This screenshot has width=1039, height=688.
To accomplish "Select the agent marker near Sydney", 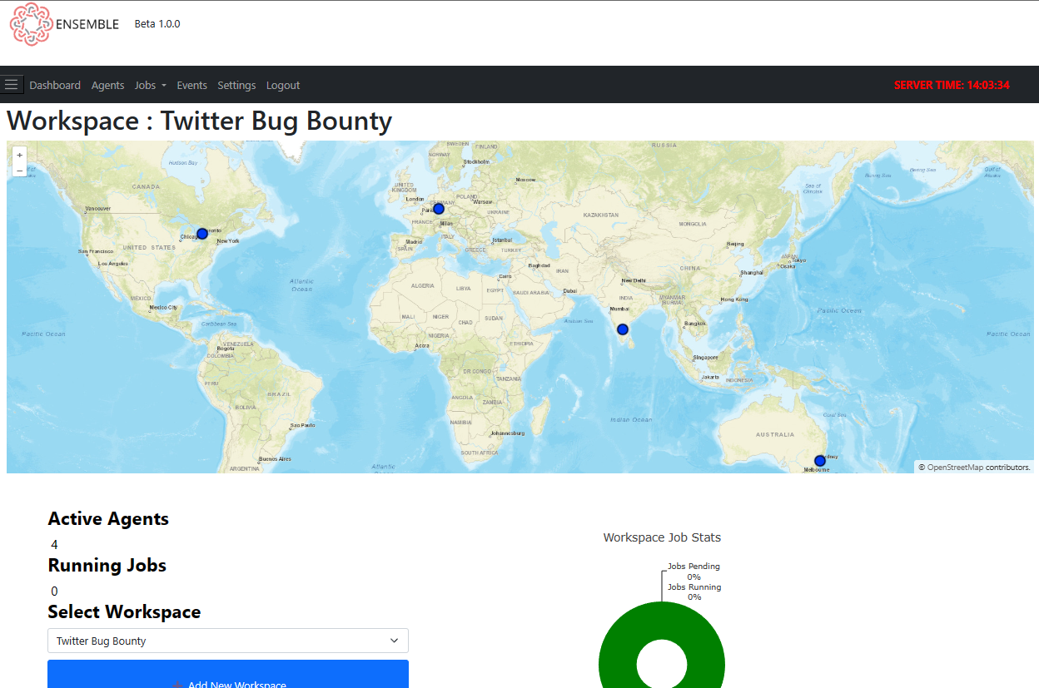I will (x=820, y=461).
